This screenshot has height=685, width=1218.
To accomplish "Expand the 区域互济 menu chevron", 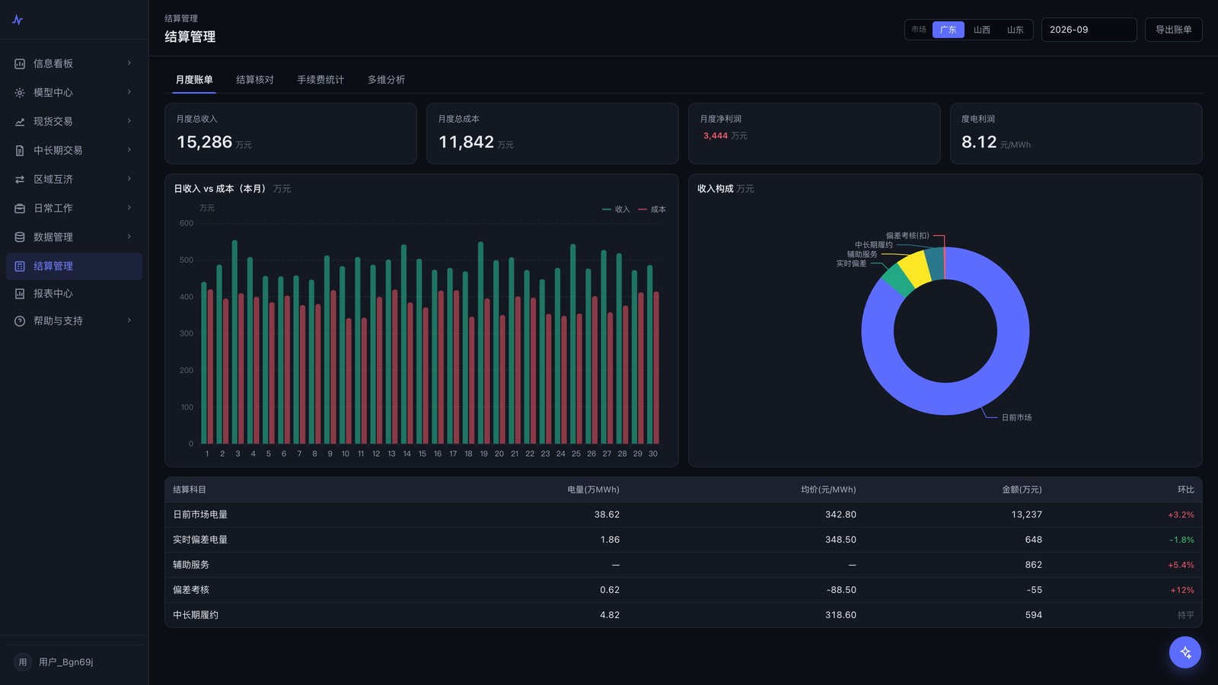I will [129, 179].
